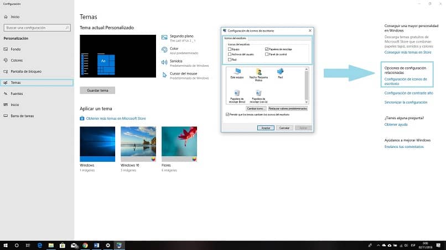Open the Sonidos speaker icon
Image resolution: width=446 pixels, height=250 pixels.
[164, 62]
